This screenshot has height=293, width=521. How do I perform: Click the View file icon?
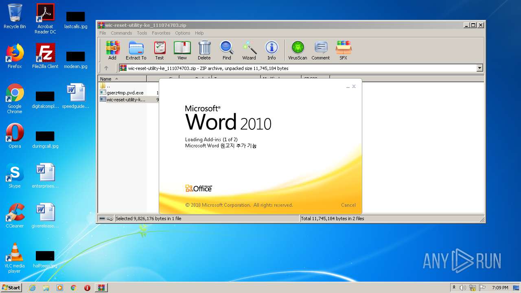tap(182, 50)
